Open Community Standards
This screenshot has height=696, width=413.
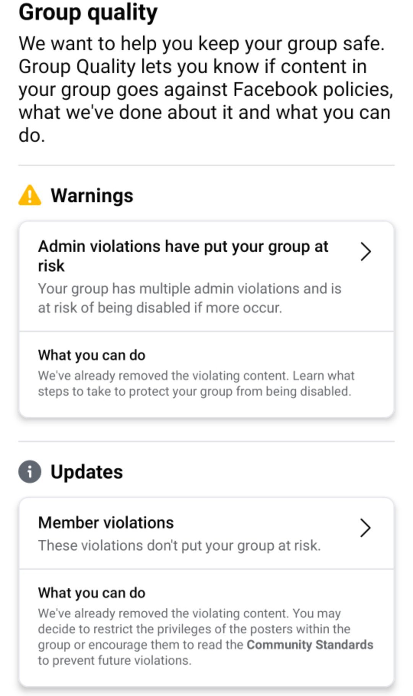(310, 644)
